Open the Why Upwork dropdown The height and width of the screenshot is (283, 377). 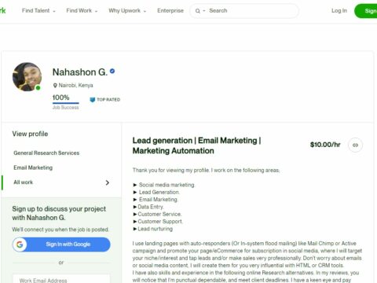click(127, 11)
